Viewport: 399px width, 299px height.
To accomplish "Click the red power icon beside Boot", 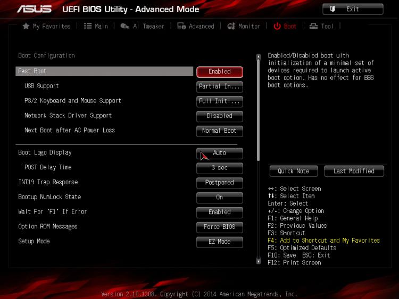I will coord(277,26).
